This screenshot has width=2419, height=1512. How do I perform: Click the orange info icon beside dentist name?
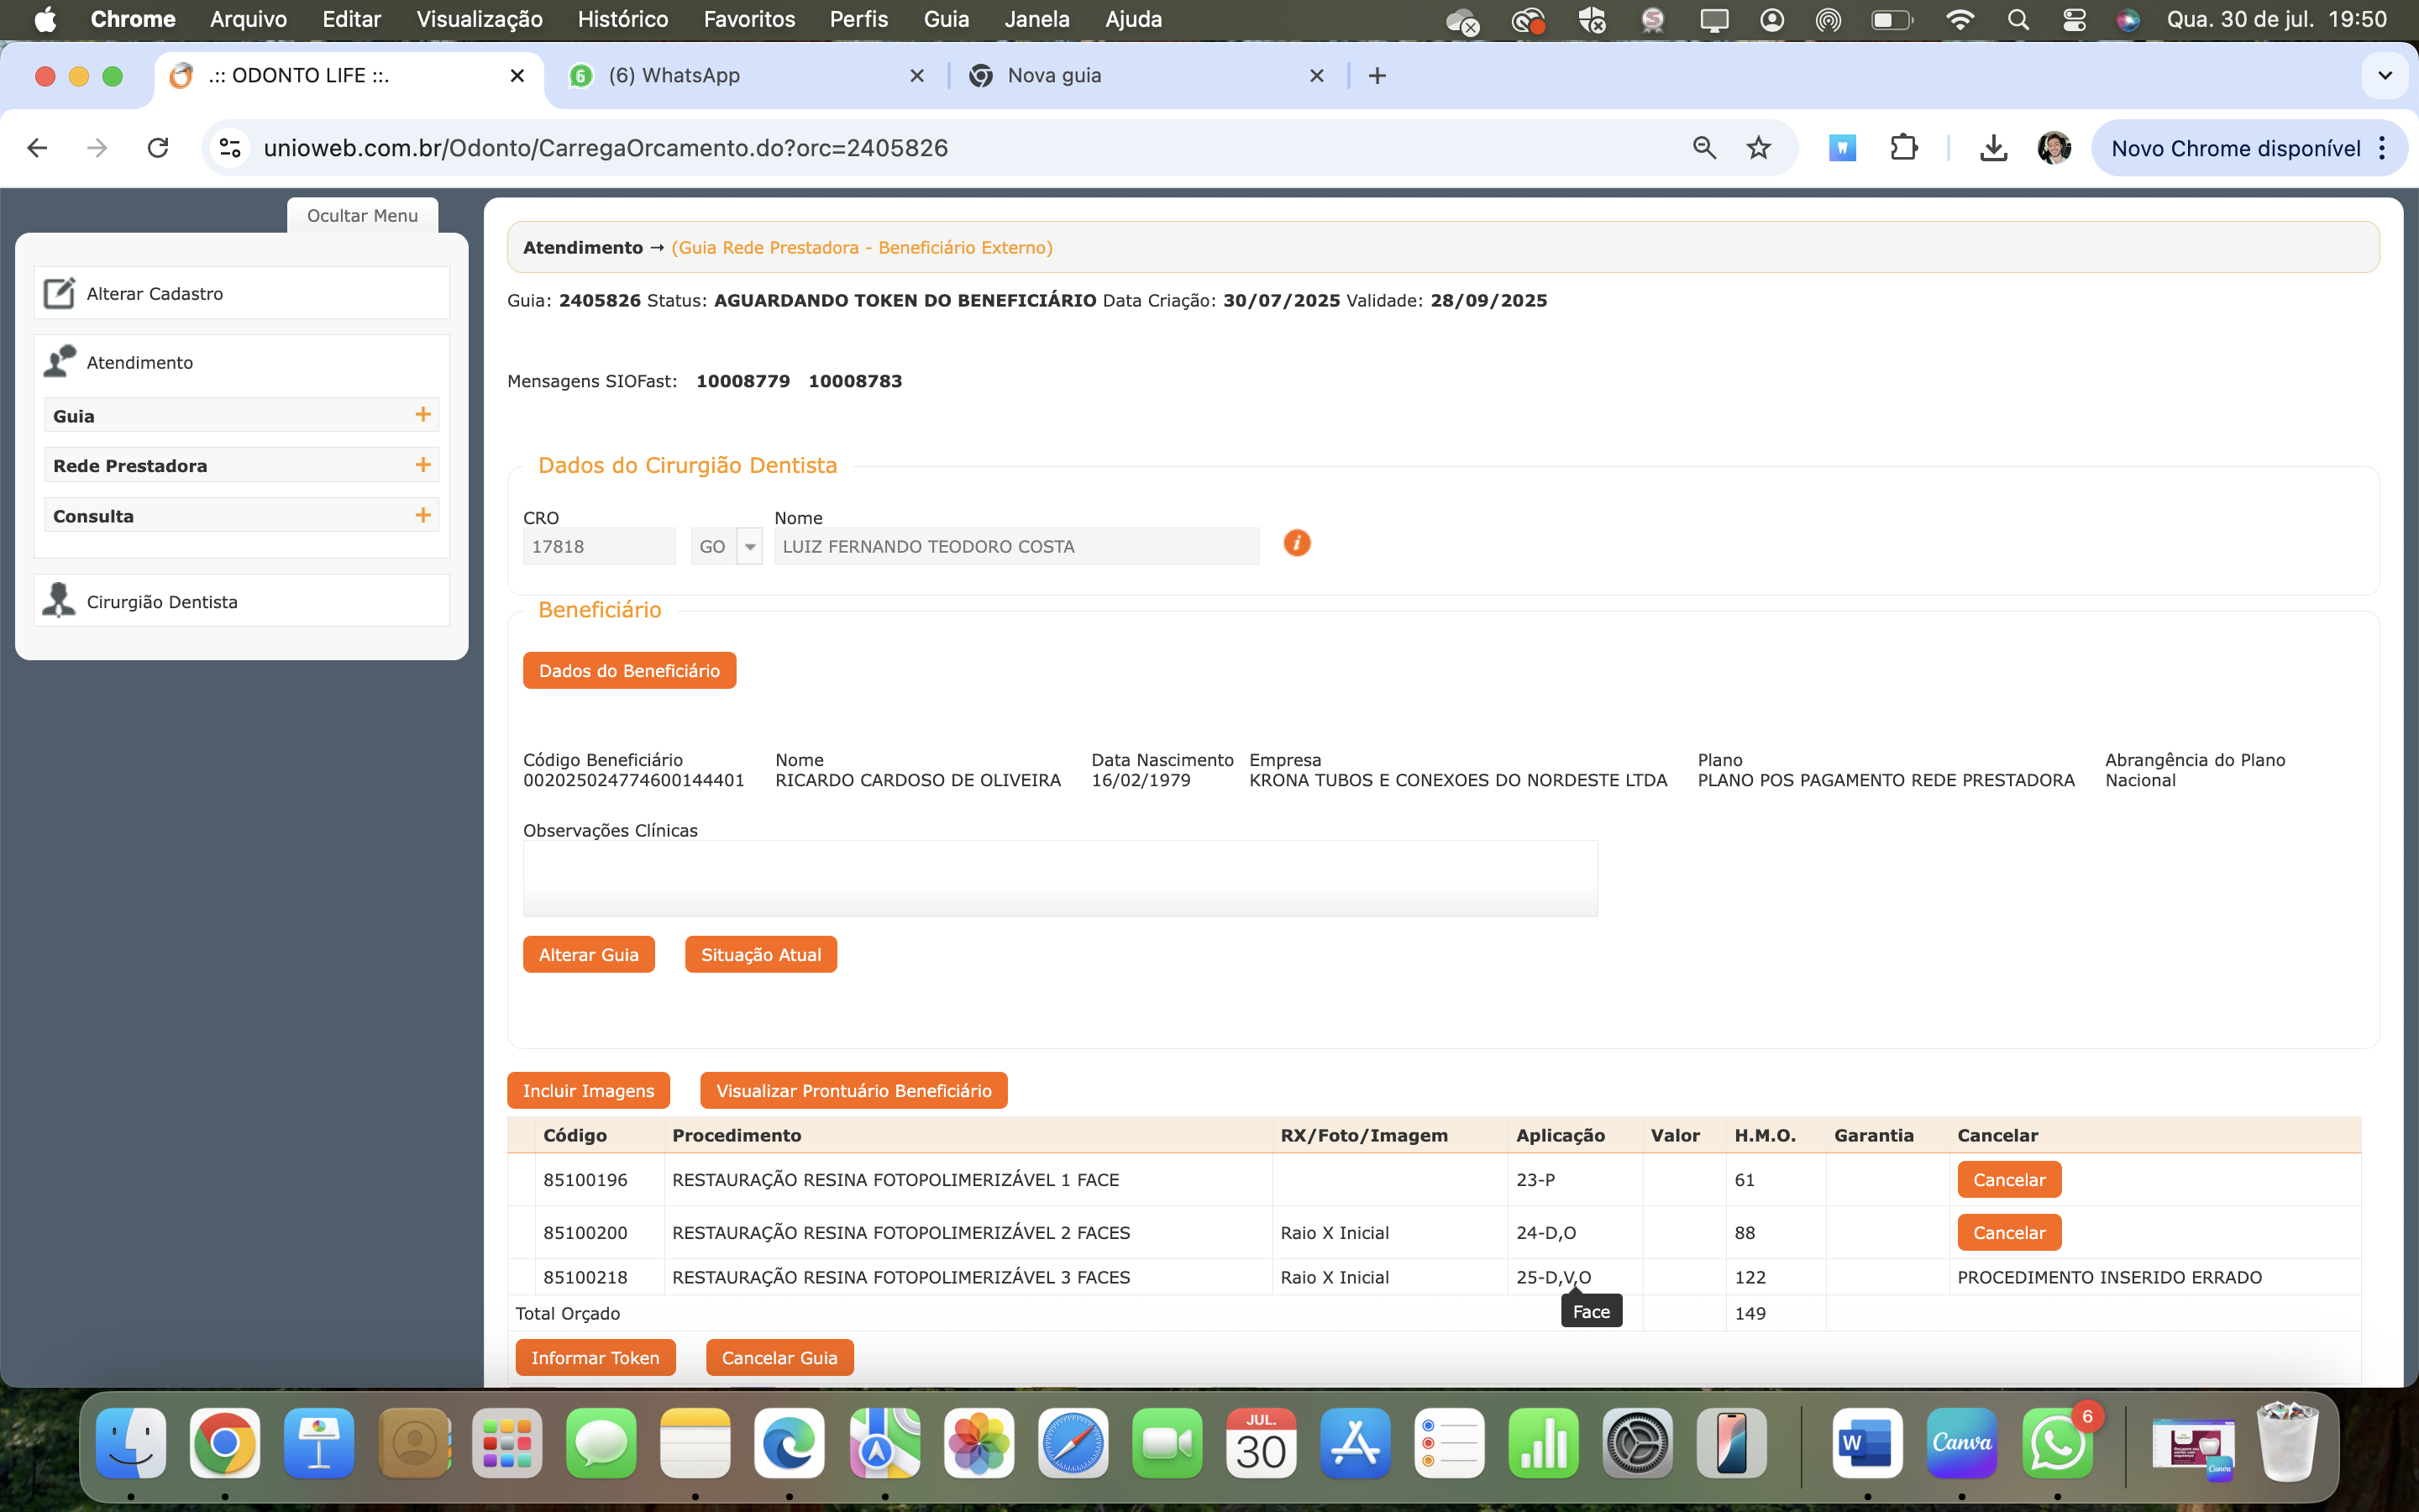(1297, 543)
